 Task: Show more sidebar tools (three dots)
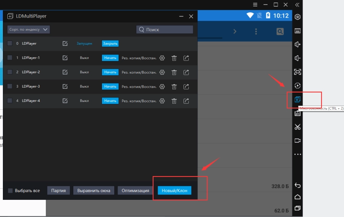297,154
